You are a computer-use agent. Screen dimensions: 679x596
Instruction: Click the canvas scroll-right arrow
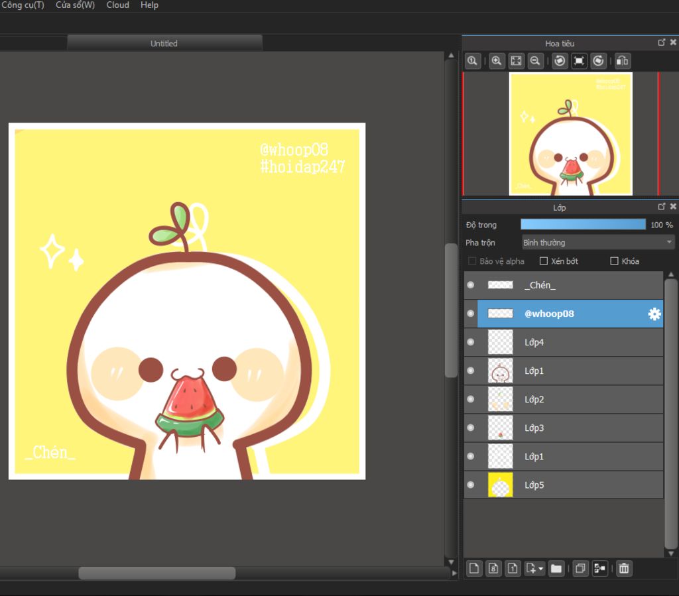454,573
